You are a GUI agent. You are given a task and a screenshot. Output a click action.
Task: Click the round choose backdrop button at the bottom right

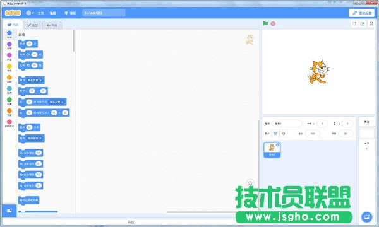pyautogui.click(x=366, y=217)
